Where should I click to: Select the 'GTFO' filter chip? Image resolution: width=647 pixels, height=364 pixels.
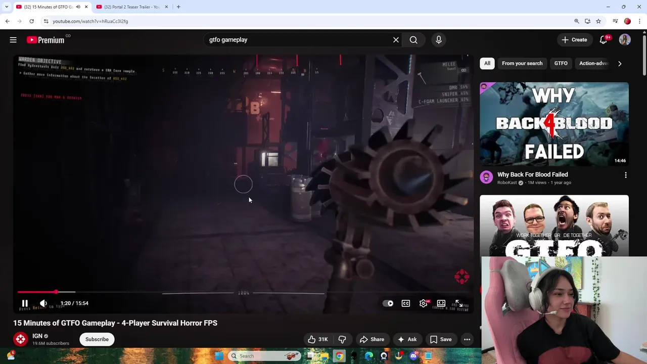[x=561, y=63]
